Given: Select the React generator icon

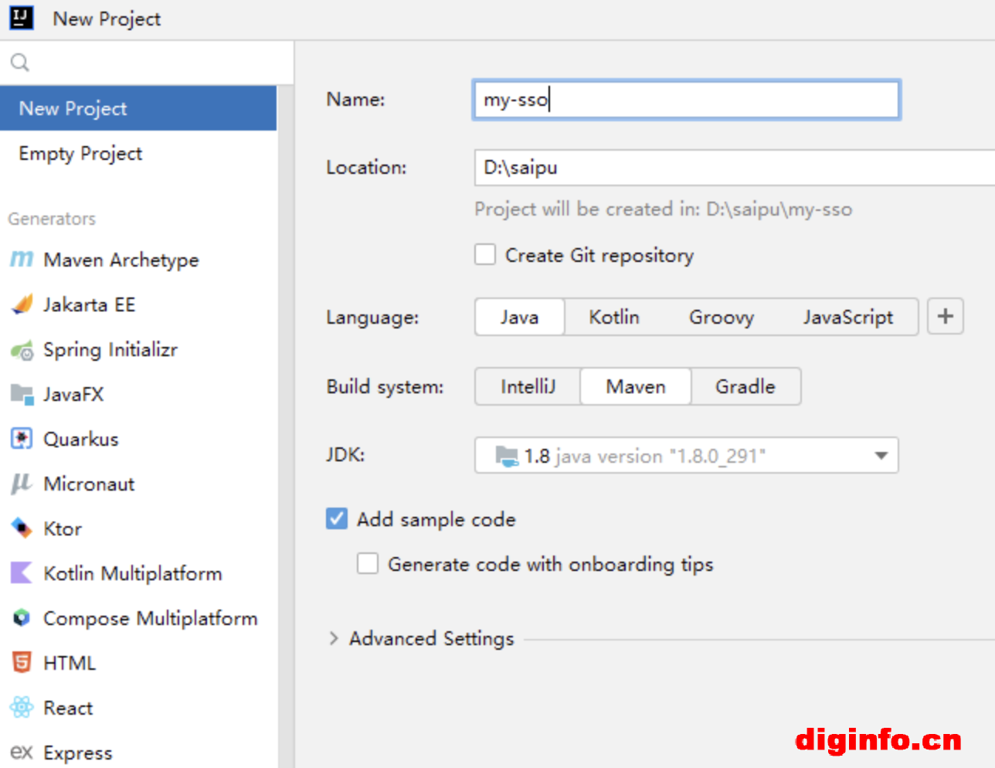Looking at the screenshot, I should pos(22,708).
